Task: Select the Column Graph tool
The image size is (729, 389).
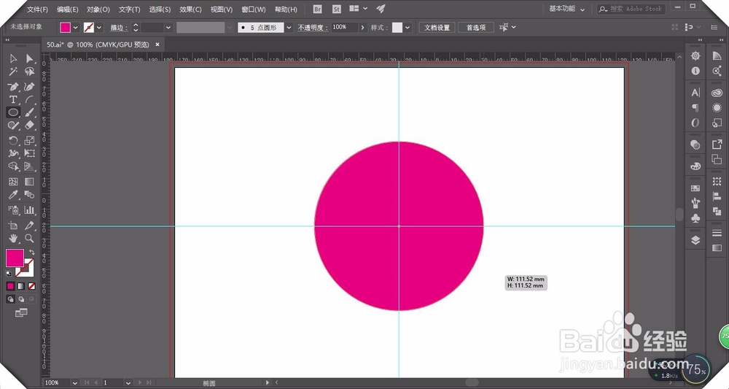Action: (29, 210)
